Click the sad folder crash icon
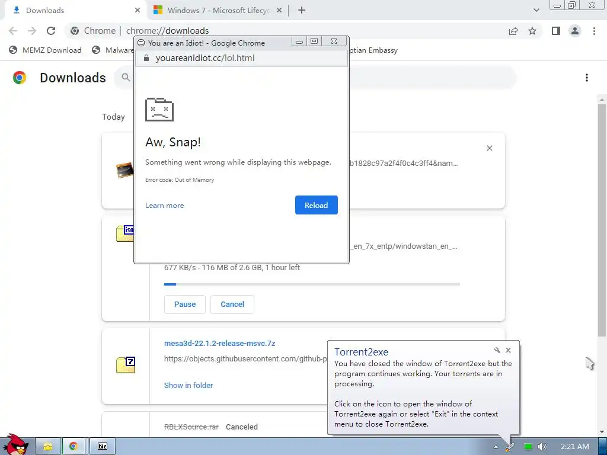Viewport: 607px width, 455px height. pos(159,110)
